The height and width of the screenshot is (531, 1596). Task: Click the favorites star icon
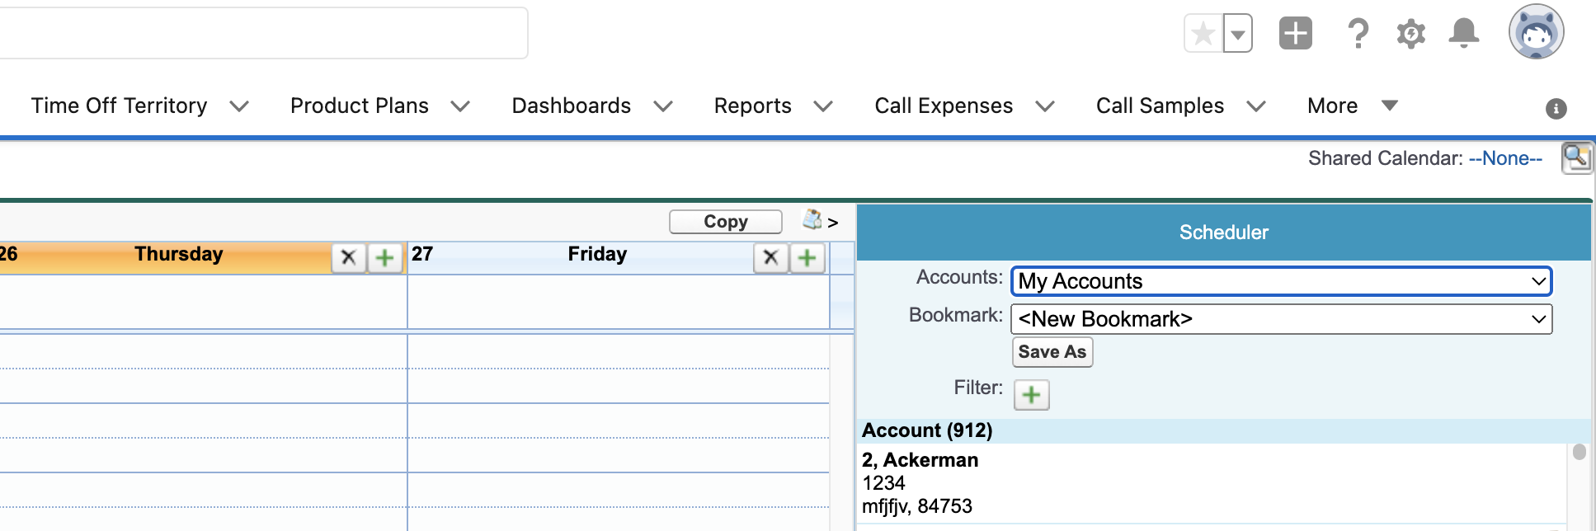click(x=1203, y=34)
